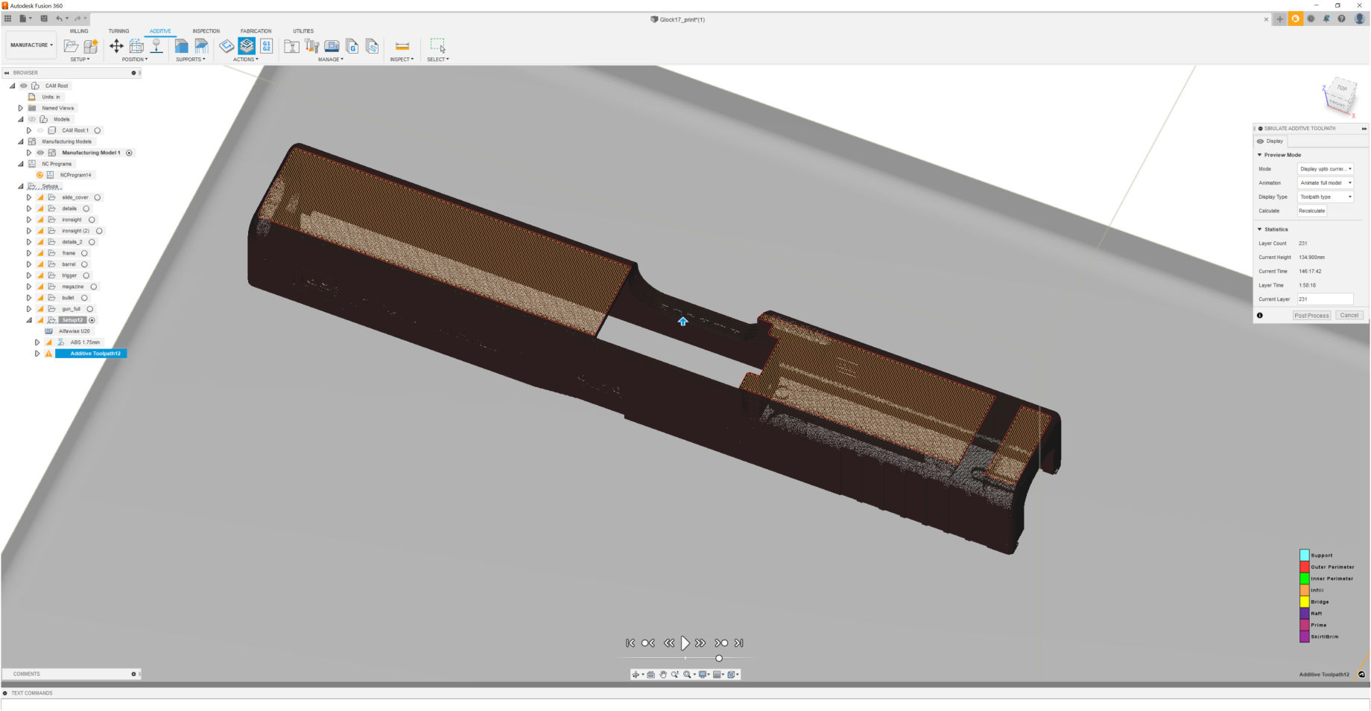The height and width of the screenshot is (711, 1371).
Task: Click the Undo arrow icon
Action: pos(59,19)
